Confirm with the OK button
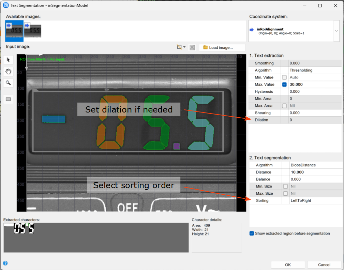This screenshot has width=344, height=270. 288,265
